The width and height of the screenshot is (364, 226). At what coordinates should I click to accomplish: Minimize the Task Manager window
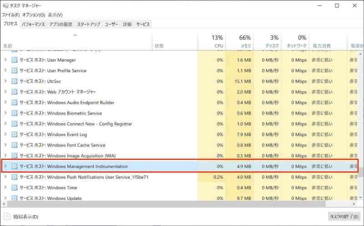click(x=320, y=5)
